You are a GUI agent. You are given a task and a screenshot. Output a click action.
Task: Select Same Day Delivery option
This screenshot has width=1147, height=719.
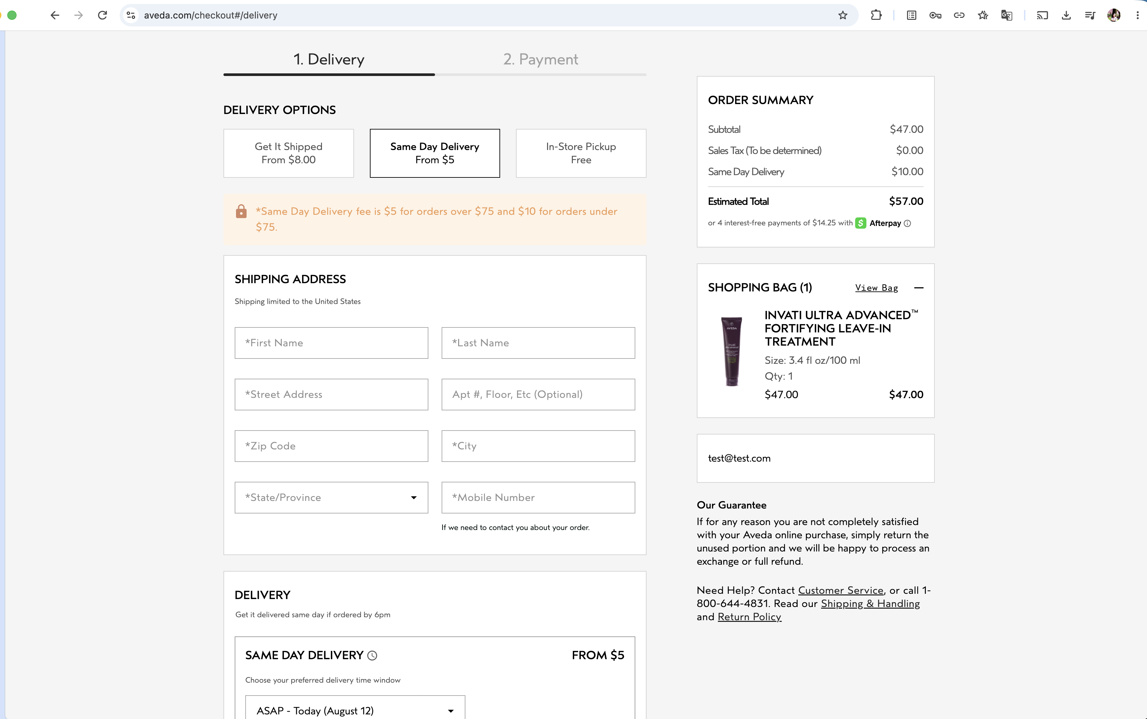[435, 153]
